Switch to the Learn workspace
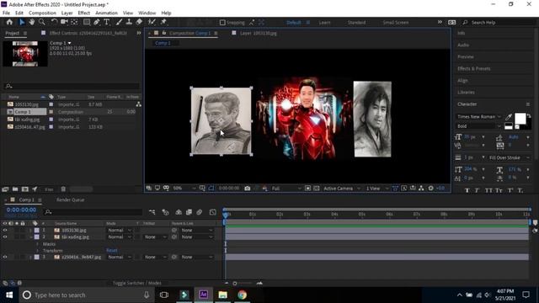539x303 pixels. pos(324,23)
